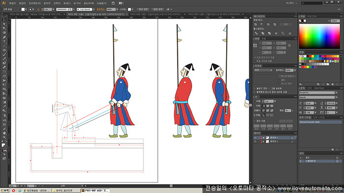The width and height of the screenshot is (344, 193).
Task: Select the Eyedropper tool
Action: (4, 107)
